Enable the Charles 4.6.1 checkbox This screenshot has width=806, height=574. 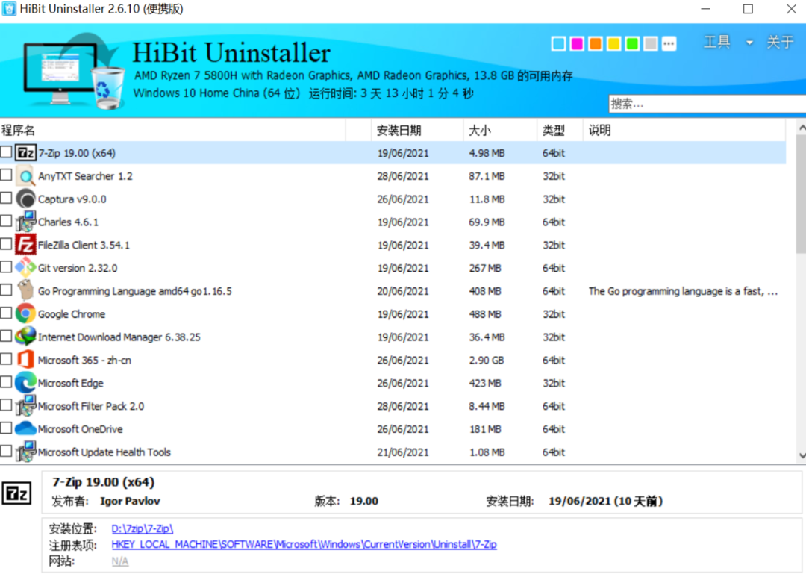pos(6,222)
